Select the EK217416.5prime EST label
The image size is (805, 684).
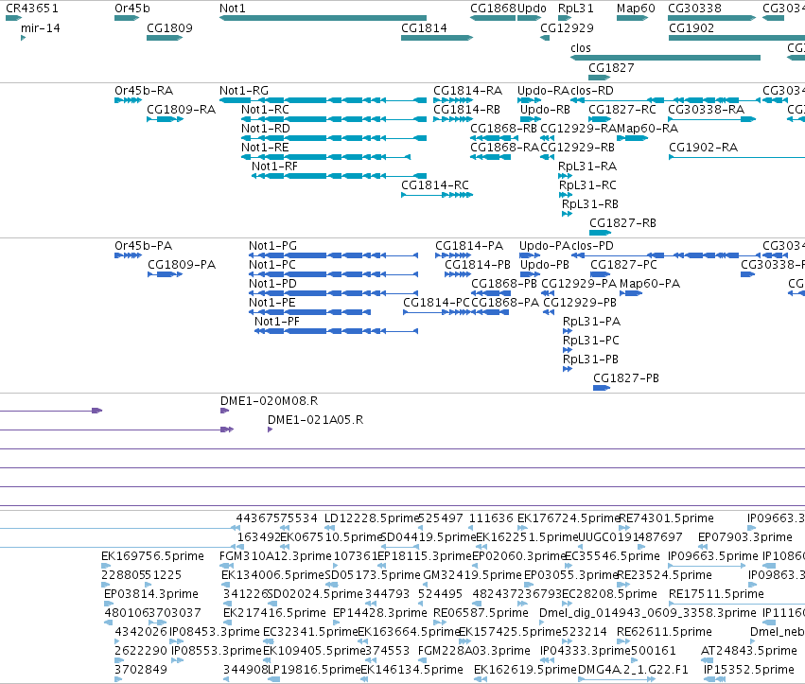click(274, 613)
